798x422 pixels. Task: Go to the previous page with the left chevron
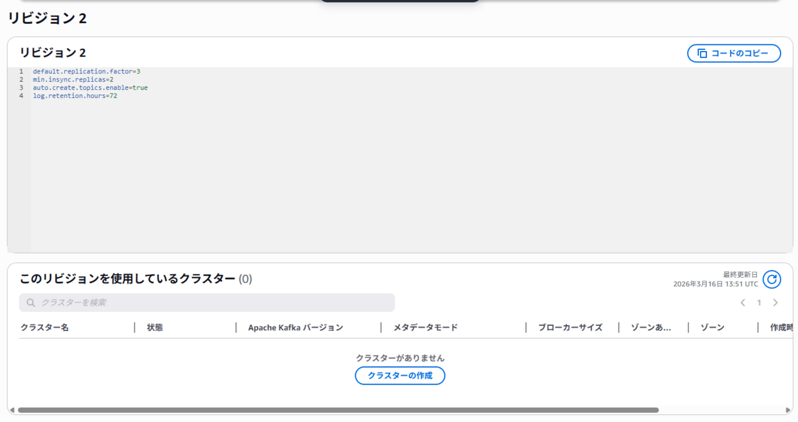[x=743, y=303]
